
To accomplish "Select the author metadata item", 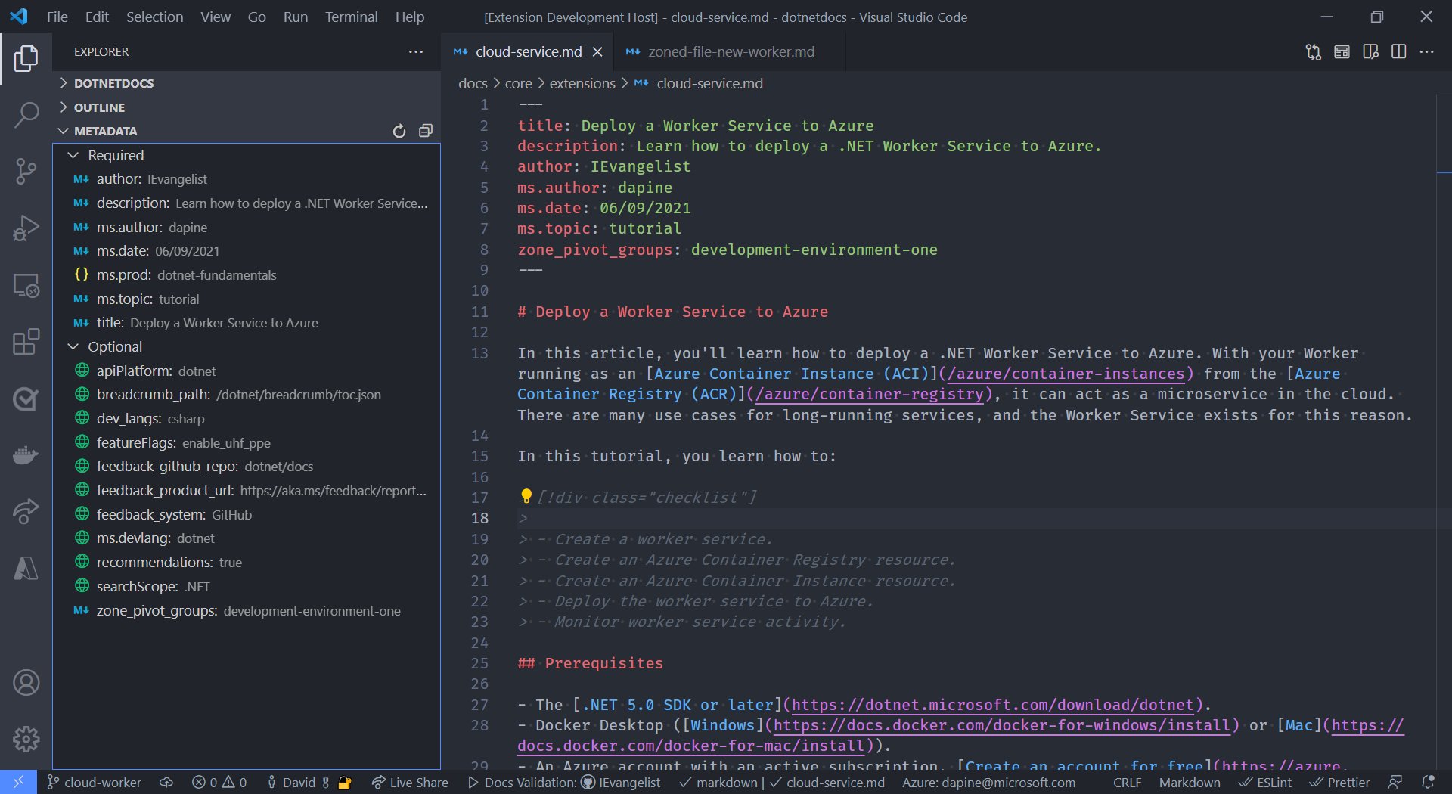I will pos(247,179).
